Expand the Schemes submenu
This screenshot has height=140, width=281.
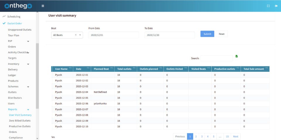pos(28,87)
